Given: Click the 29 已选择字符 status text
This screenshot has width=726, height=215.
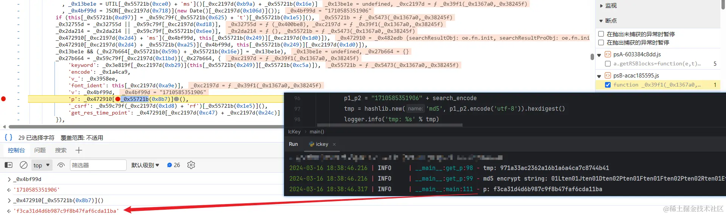Looking at the screenshot, I should tap(36, 138).
